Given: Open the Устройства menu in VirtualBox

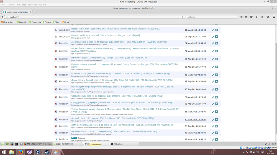Looking at the screenshot, I should pos(32,5).
